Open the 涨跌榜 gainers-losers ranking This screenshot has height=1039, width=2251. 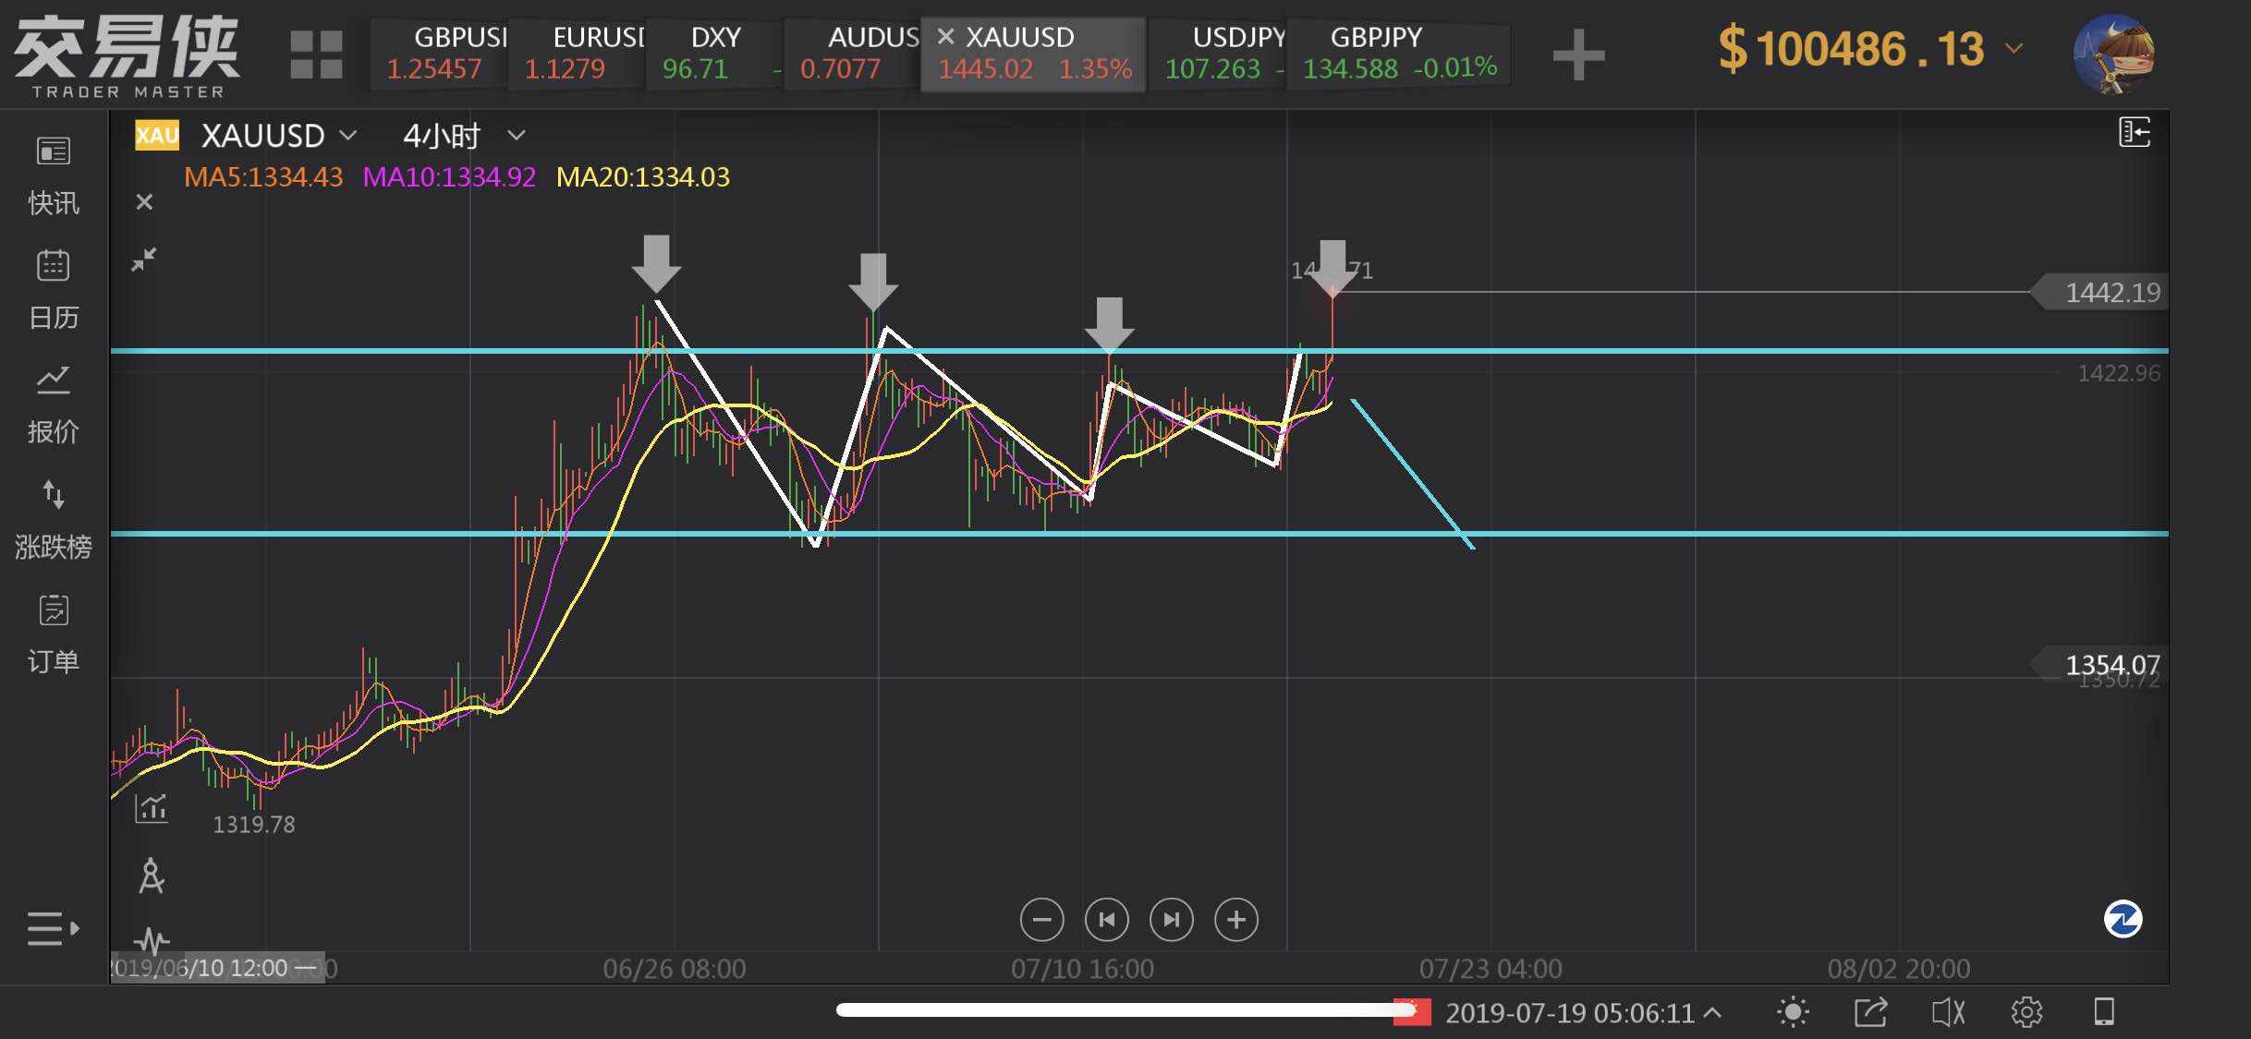coord(53,496)
